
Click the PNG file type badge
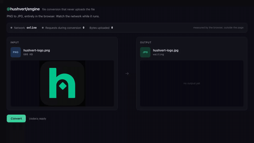pyautogui.click(x=16, y=52)
